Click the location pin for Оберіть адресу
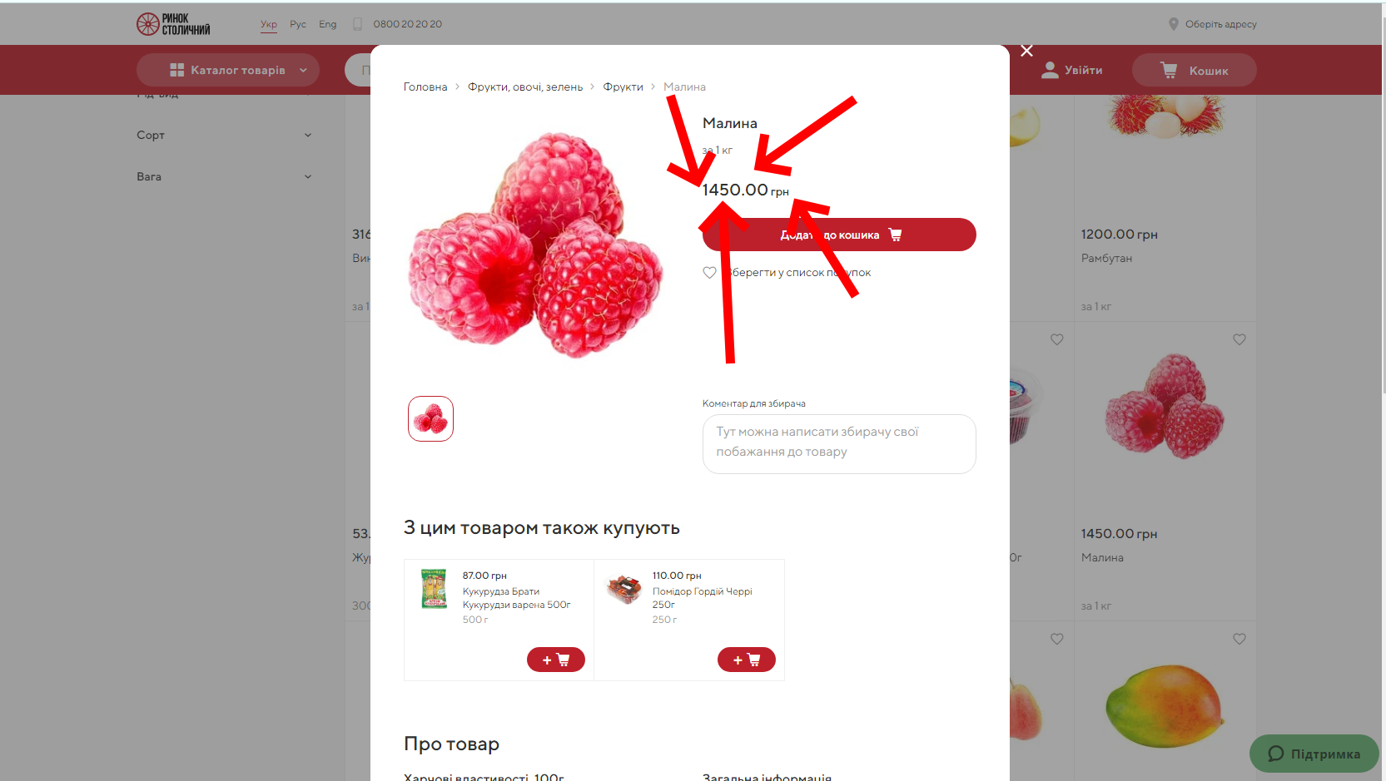 coord(1173,24)
